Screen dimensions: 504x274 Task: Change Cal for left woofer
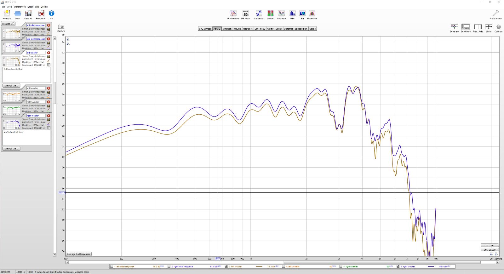pos(12,86)
